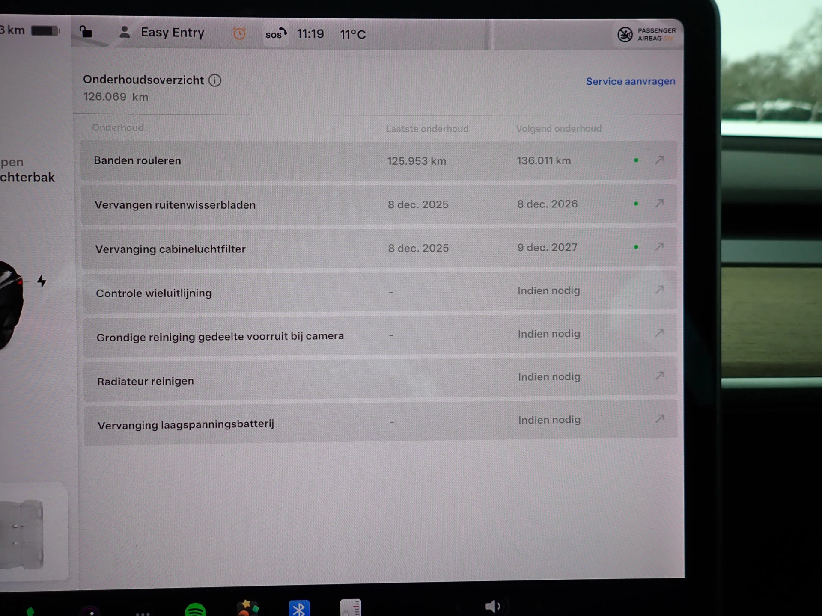This screenshot has height=616, width=822.
Task: Select the Radiateur reinigen row
Action: (146, 381)
